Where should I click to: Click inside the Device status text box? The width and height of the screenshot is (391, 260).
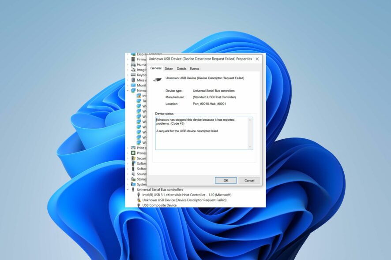click(204, 133)
